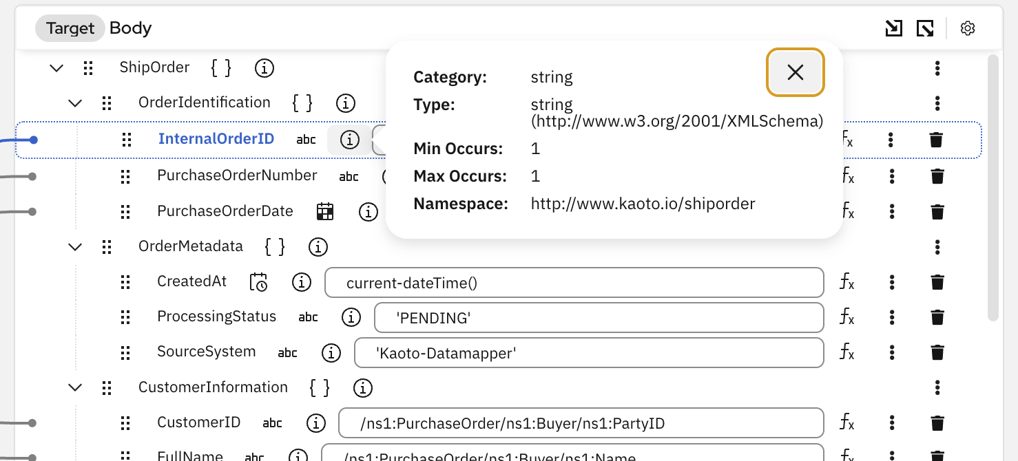Show info for PurchaseOrderDate
The width and height of the screenshot is (1018, 461).
[x=368, y=211]
